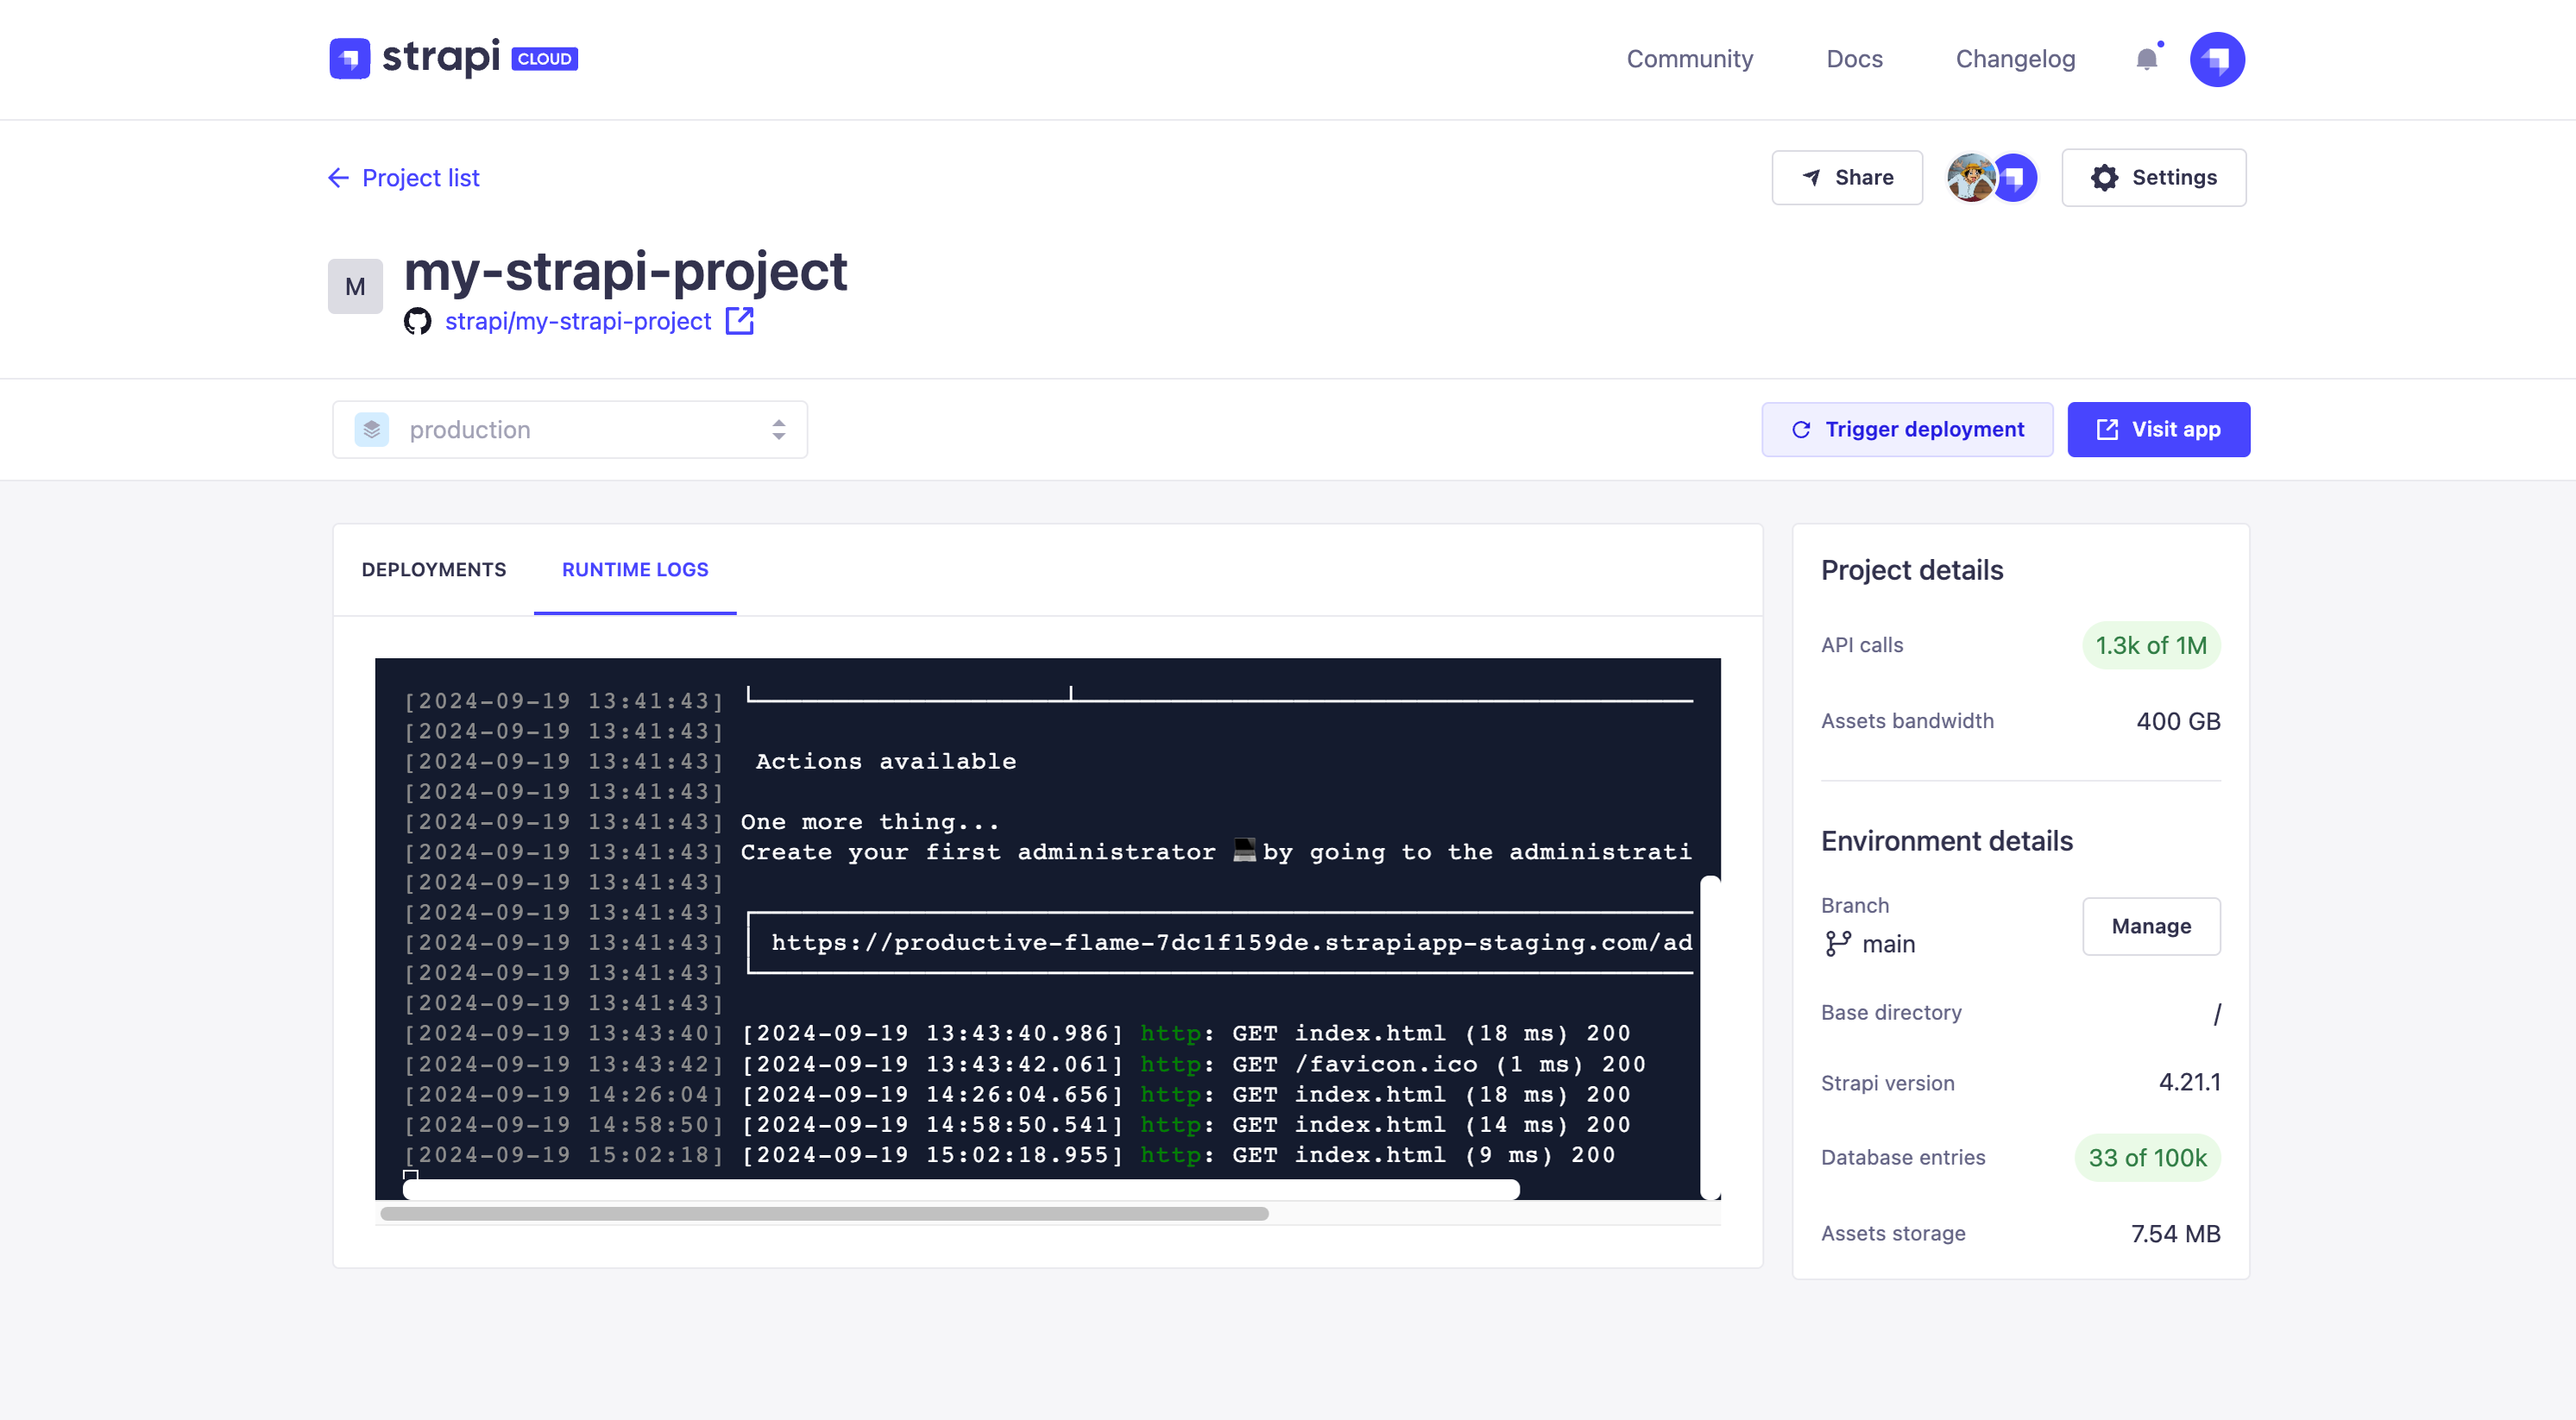Screen dimensions: 2576x1420
Task: Click the GitHub icon next to repository link
Action: [x=418, y=321]
